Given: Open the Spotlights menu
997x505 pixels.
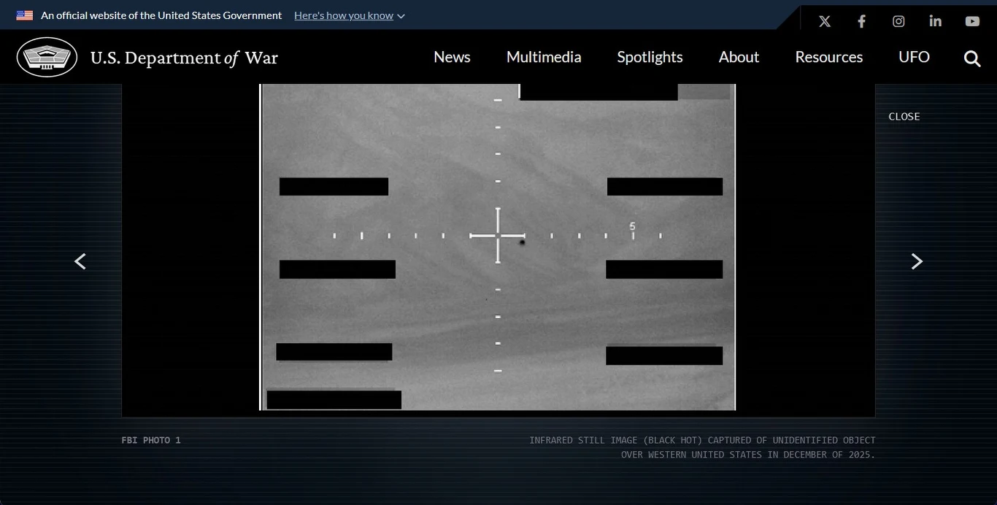Looking at the screenshot, I should click(x=650, y=57).
